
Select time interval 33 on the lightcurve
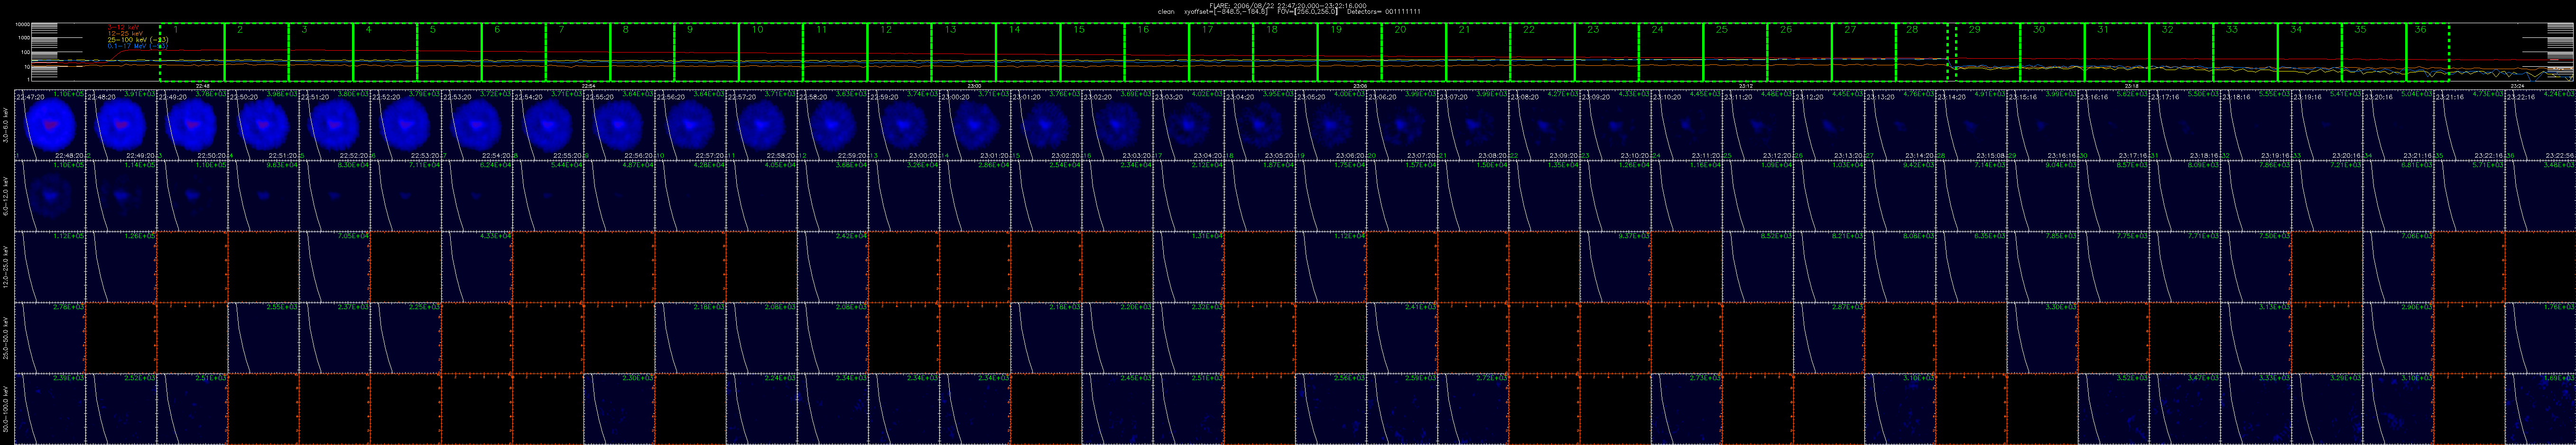[2245, 53]
